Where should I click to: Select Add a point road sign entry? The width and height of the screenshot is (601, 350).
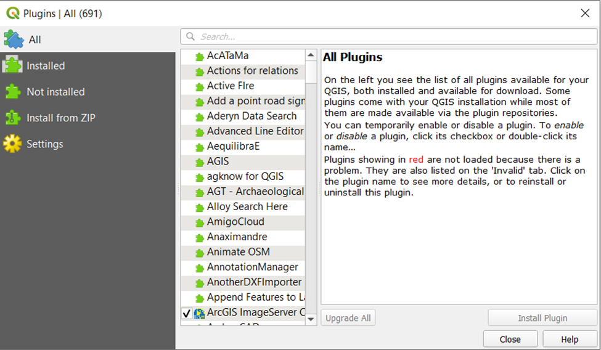[x=256, y=101]
